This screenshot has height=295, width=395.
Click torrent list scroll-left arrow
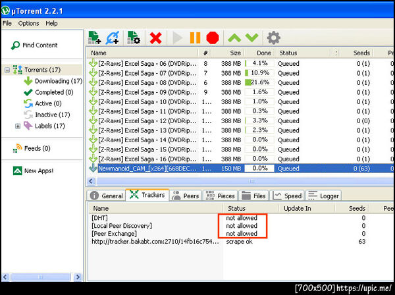point(91,181)
